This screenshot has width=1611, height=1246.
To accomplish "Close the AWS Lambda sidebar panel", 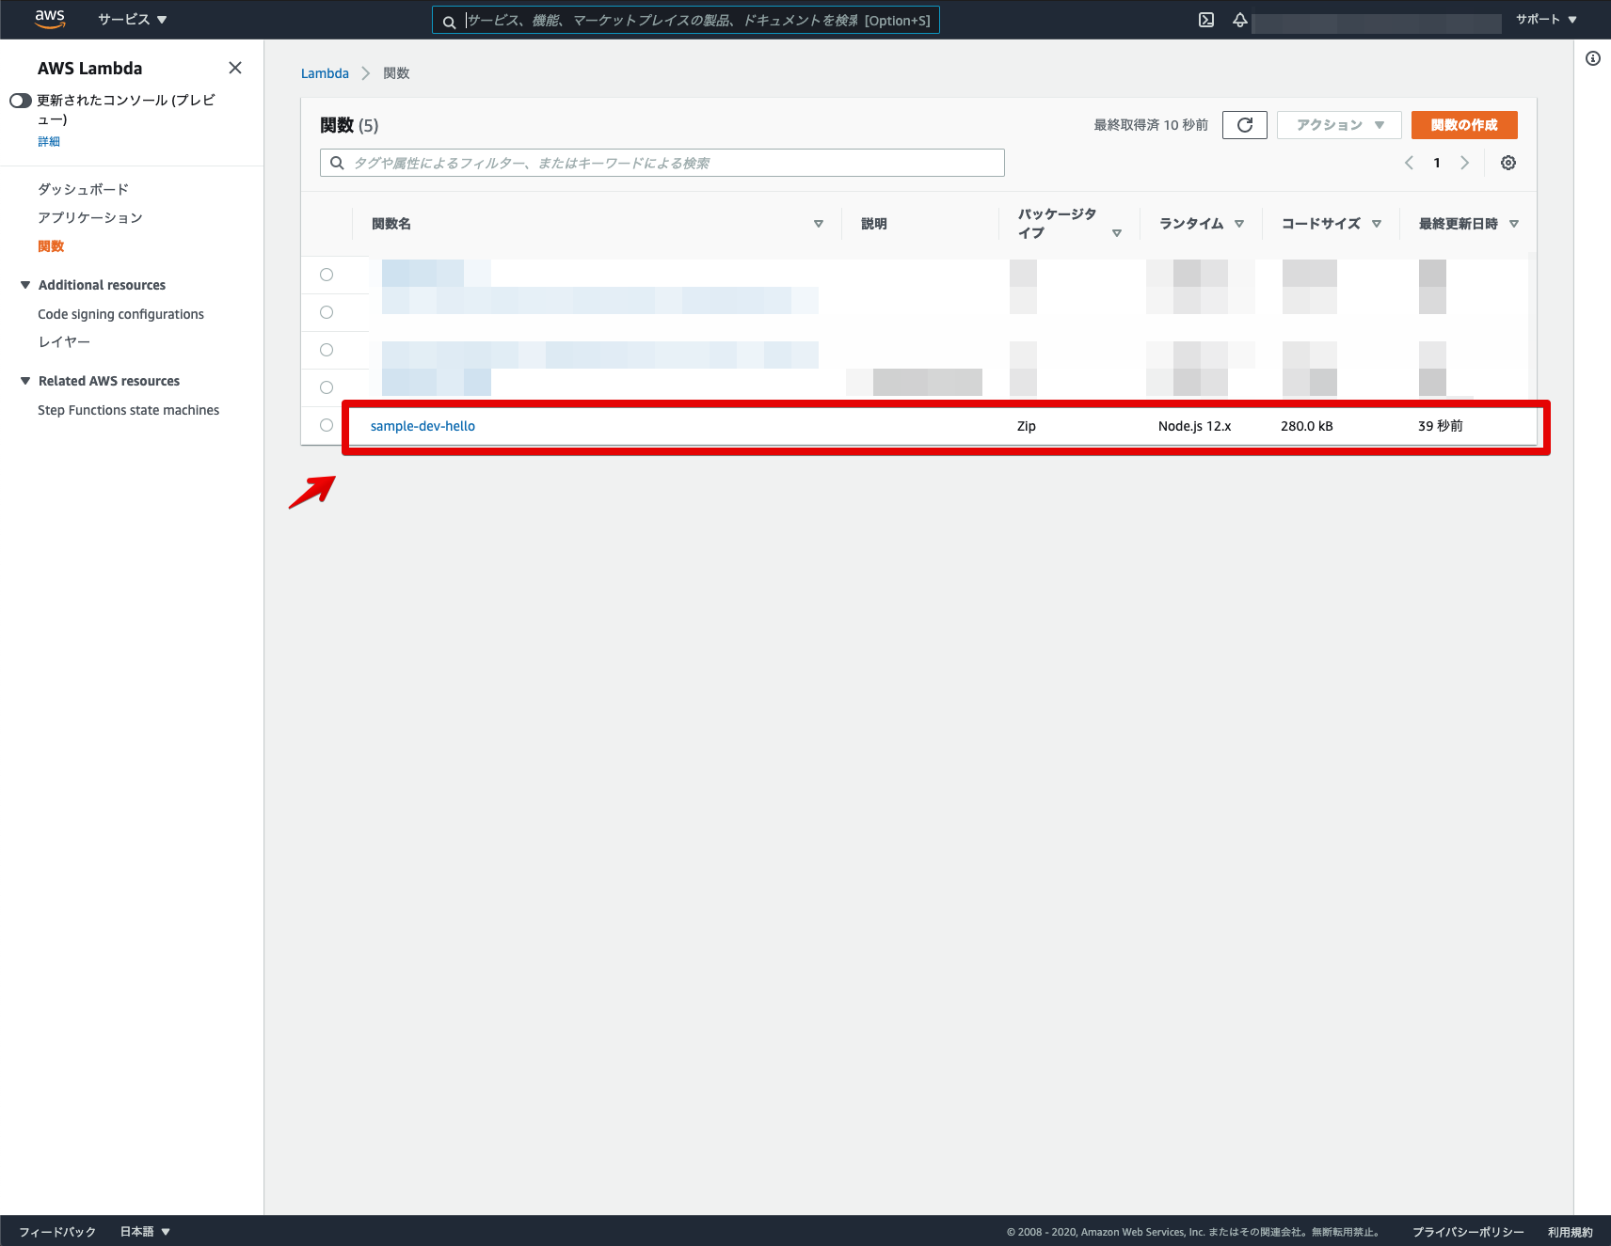I will pos(235,68).
